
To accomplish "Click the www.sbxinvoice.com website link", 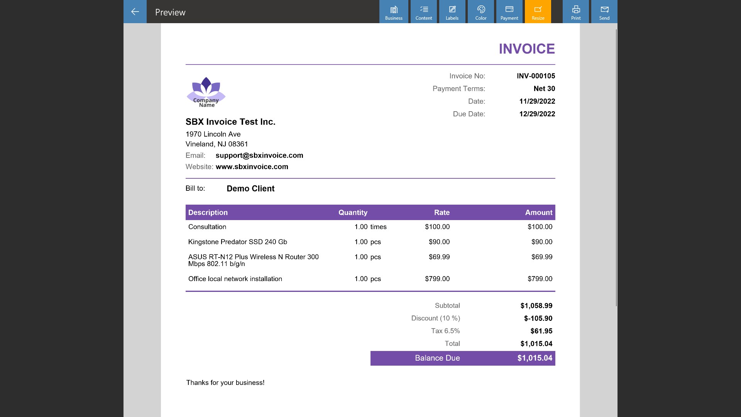I will [252, 166].
